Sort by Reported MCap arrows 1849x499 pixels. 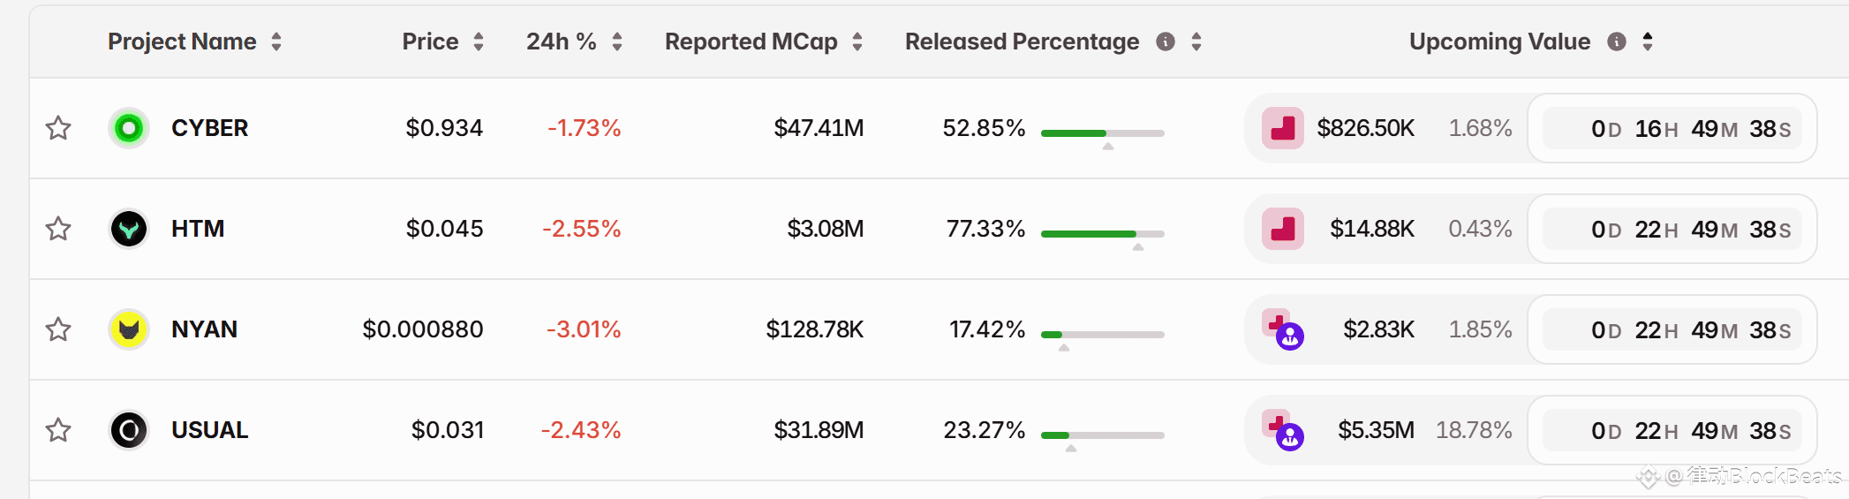(857, 42)
